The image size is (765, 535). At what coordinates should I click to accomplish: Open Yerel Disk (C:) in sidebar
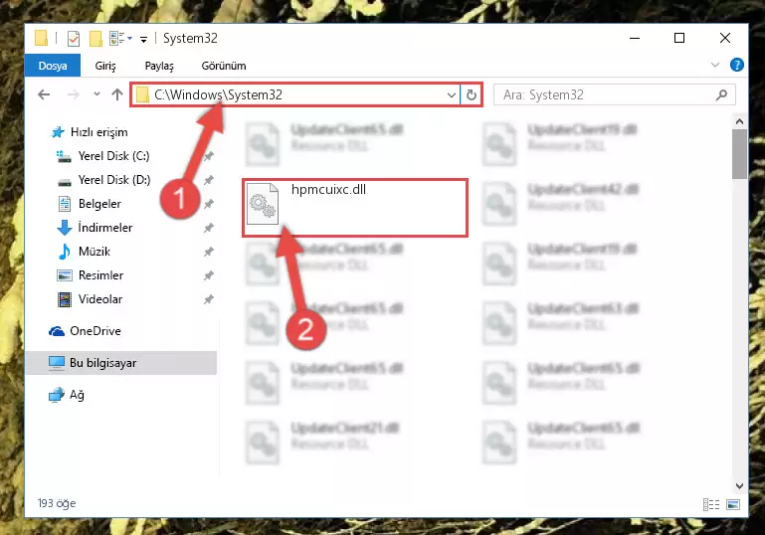tap(113, 156)
